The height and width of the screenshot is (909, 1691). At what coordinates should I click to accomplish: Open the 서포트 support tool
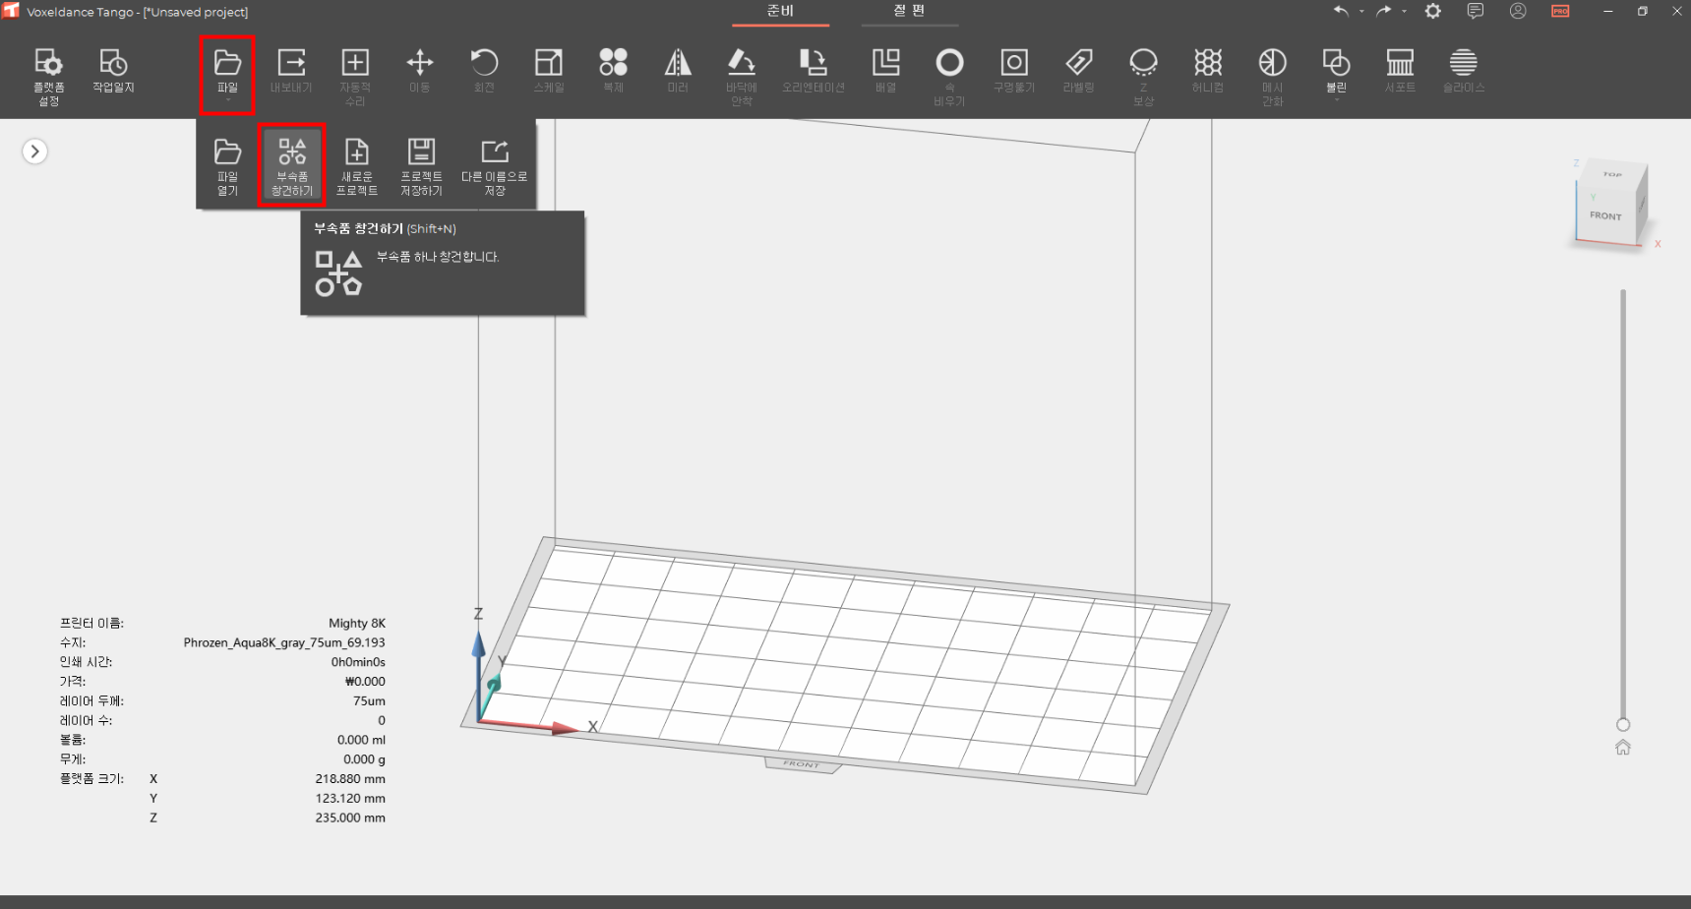point(1399,73)
